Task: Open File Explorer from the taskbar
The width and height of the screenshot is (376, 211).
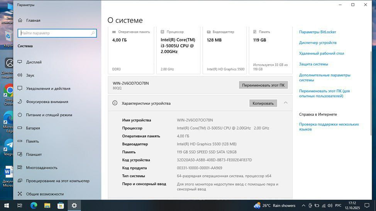Action: (47, 206)
